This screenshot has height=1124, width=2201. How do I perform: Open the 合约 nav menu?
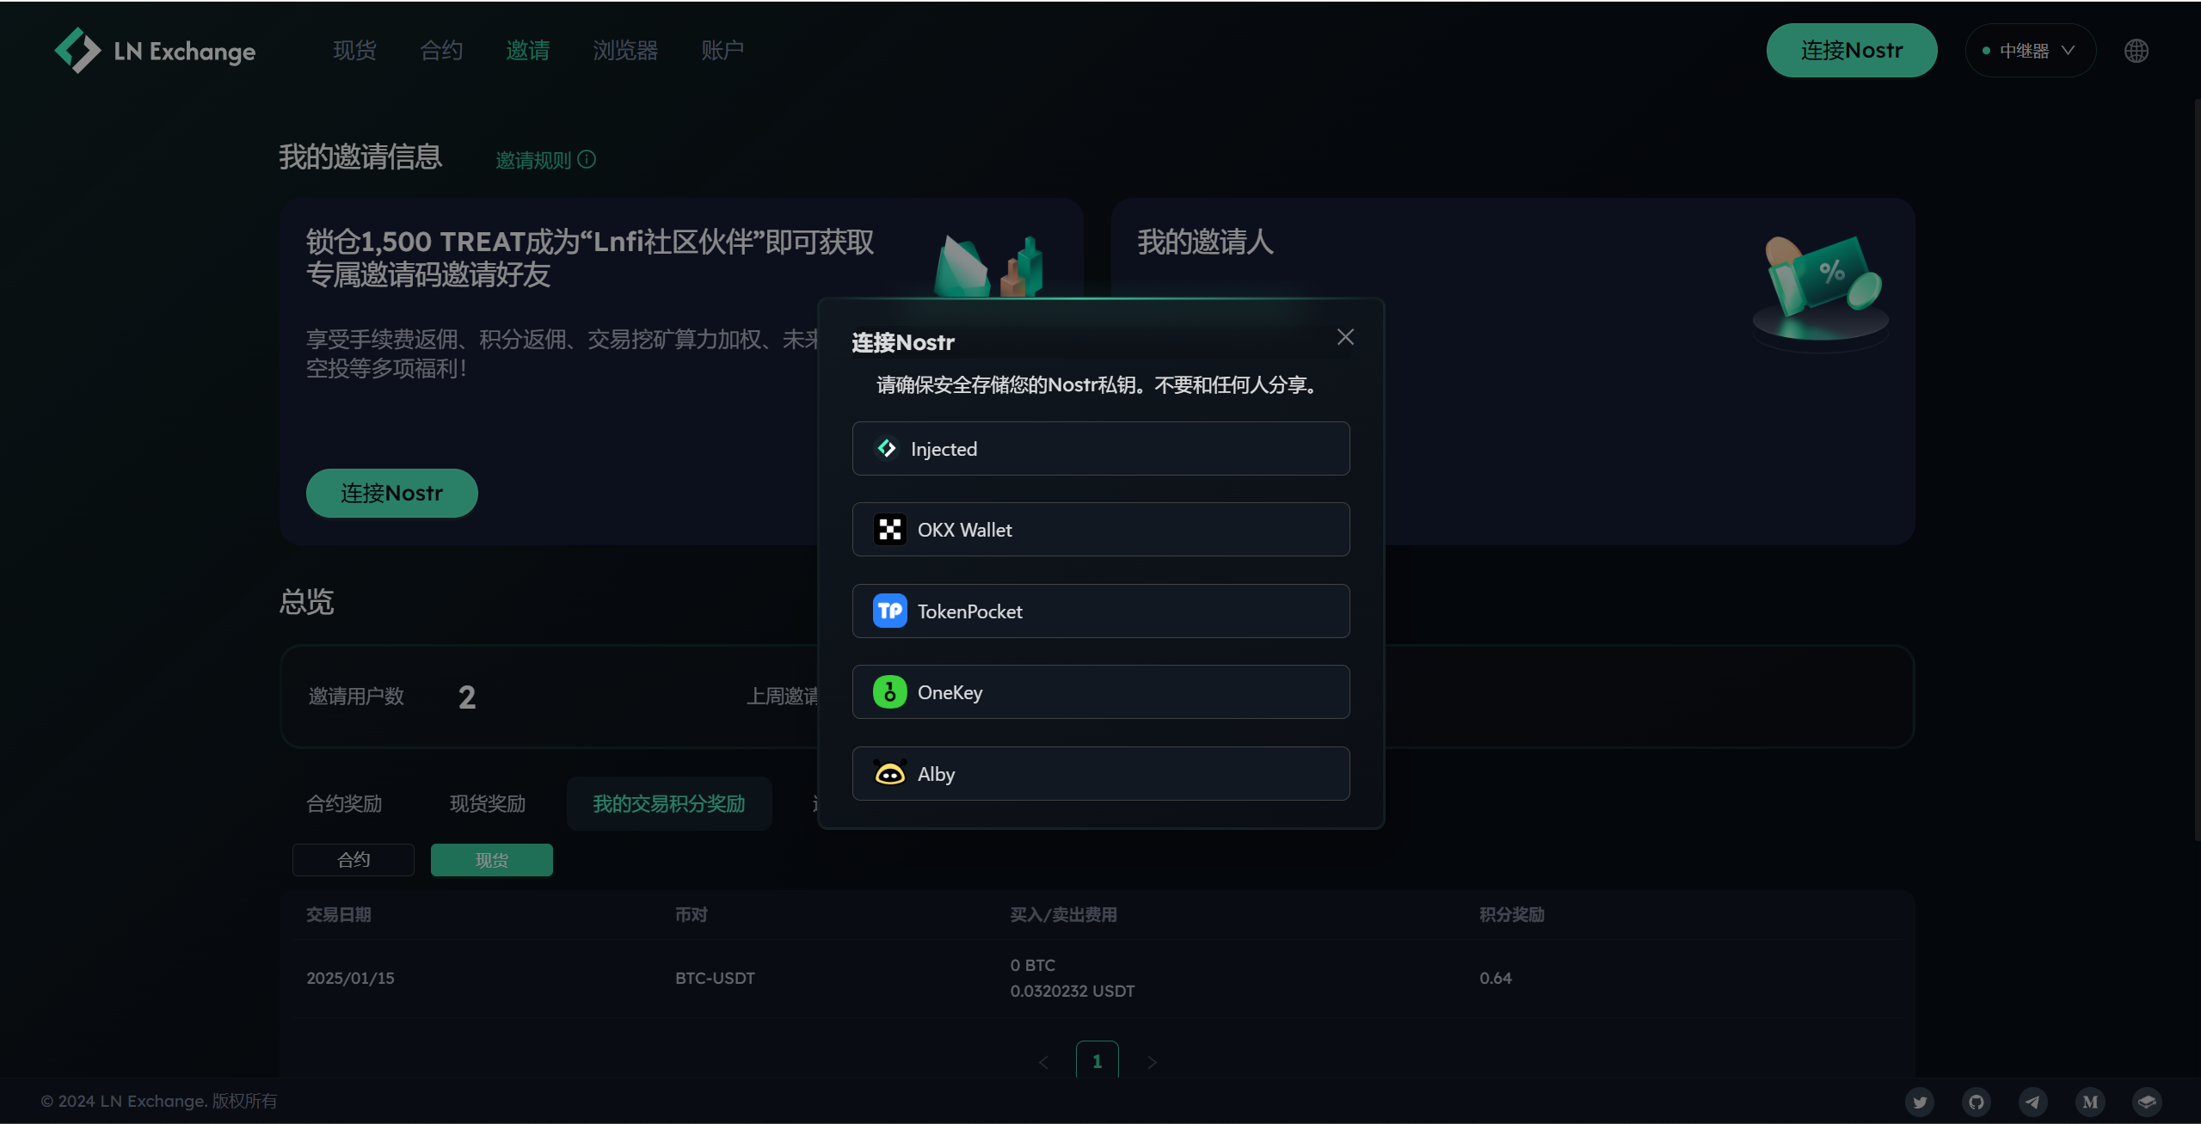click(441, 51)
